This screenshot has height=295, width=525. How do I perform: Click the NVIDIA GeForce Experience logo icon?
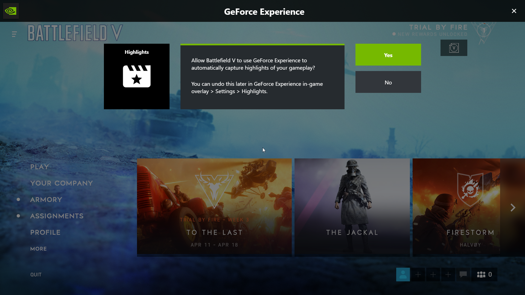tap(11, 11)
